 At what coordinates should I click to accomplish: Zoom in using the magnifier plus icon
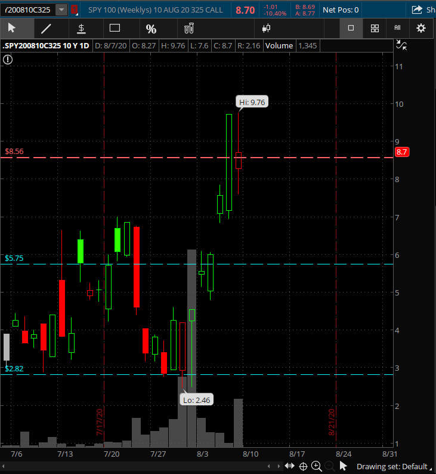(317, 466)
